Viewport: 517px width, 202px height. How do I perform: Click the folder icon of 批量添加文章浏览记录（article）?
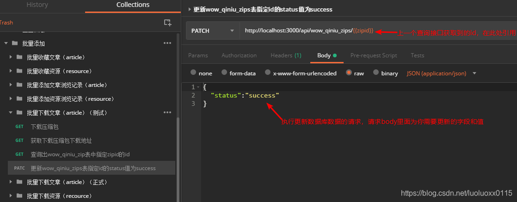coord(19,85)
